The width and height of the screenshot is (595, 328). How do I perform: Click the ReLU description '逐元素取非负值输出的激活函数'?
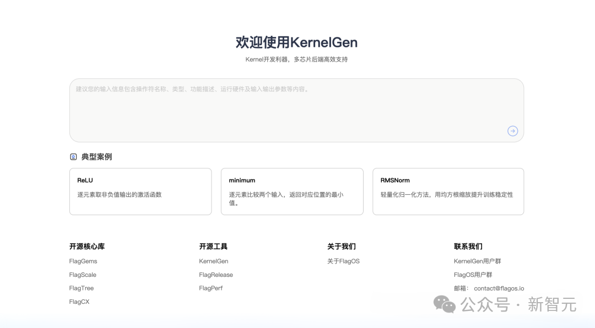tap(120, 194)
